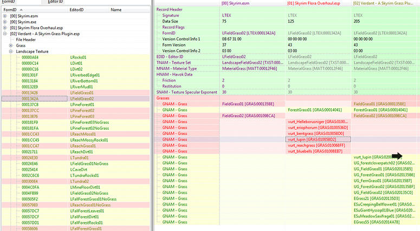
Task: Click the UG_FernGrass01 grass cell
Action: pos(385,181)
